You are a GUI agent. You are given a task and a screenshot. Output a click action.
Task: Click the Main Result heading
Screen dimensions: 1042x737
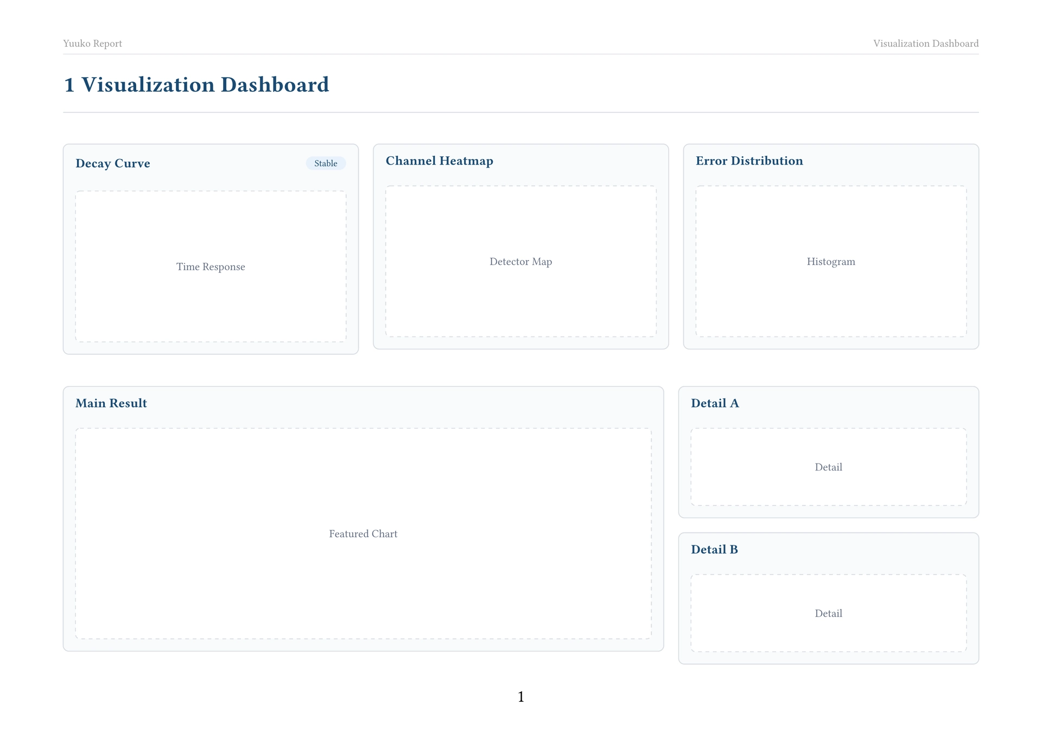(111, 403)
